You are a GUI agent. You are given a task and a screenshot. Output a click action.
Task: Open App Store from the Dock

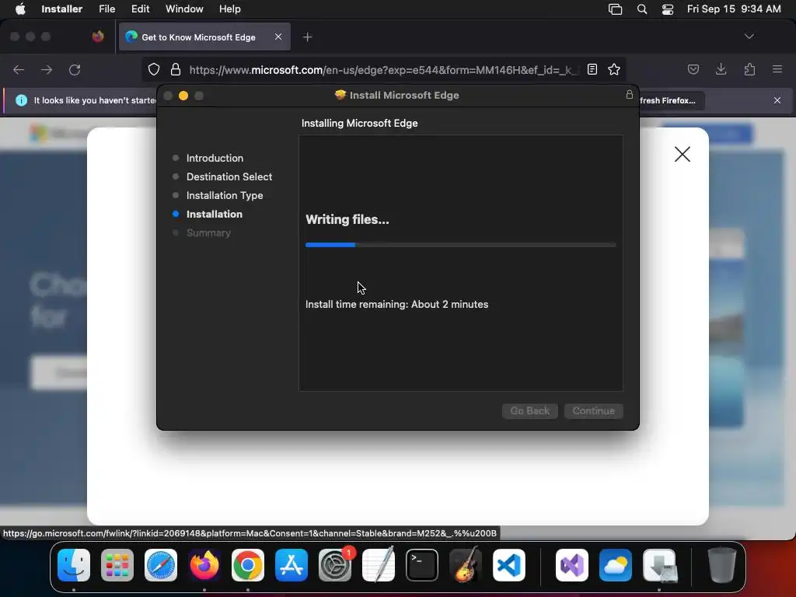click(292, 565)
